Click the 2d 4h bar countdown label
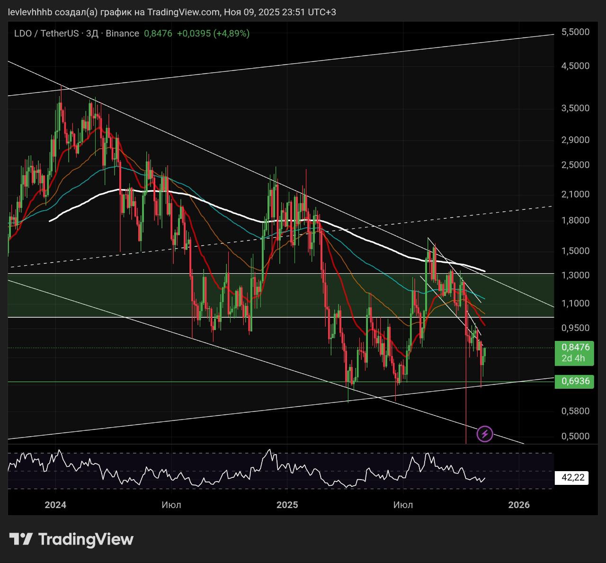Image resolution: width=606 pixels, height=563 pixels. click(x=573, y=358)
